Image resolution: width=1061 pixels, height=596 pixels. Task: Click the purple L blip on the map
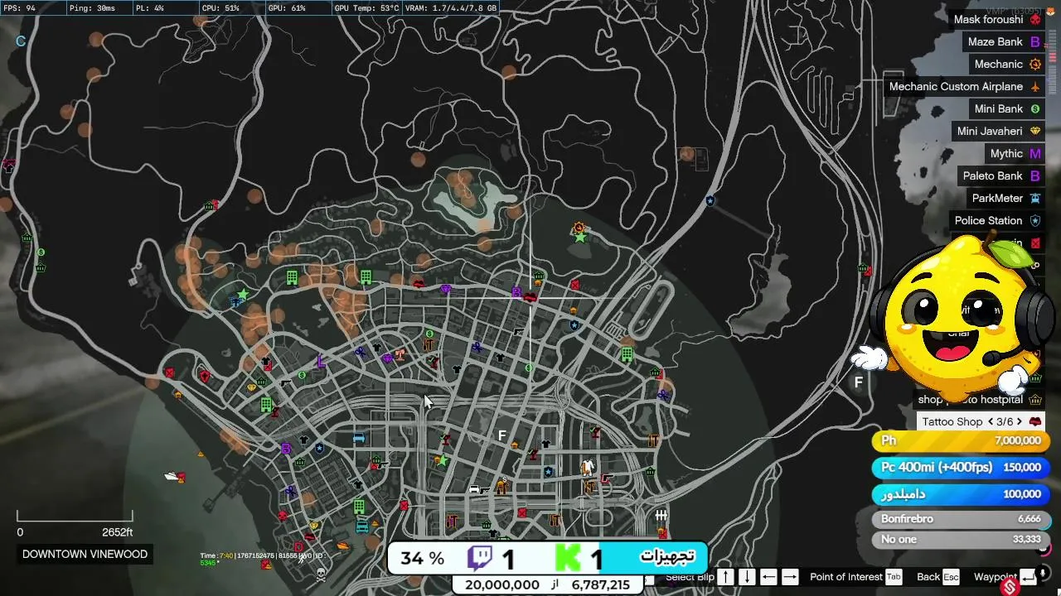(321, 361)
